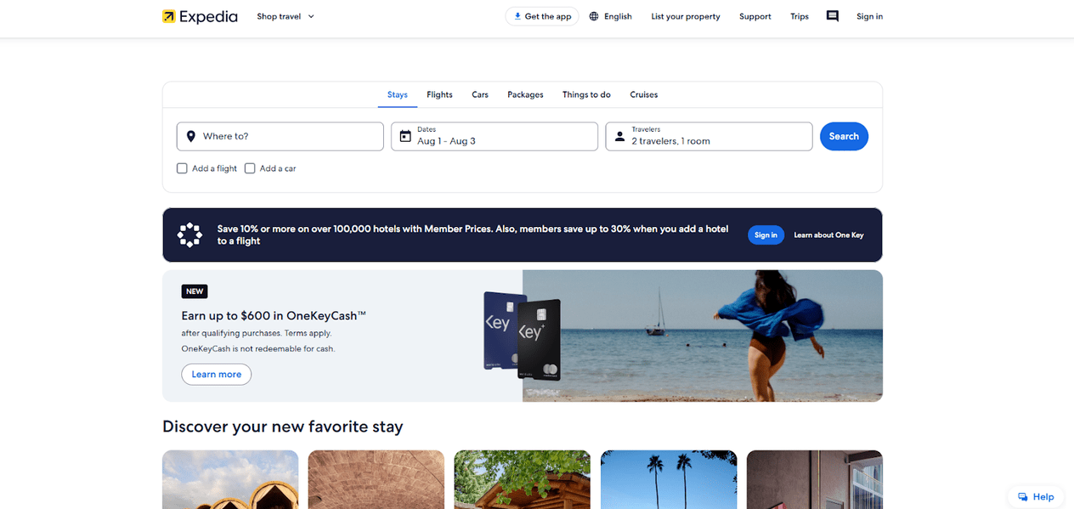
Task: Open the Travelers selector
Action: [x=709, y=136]
